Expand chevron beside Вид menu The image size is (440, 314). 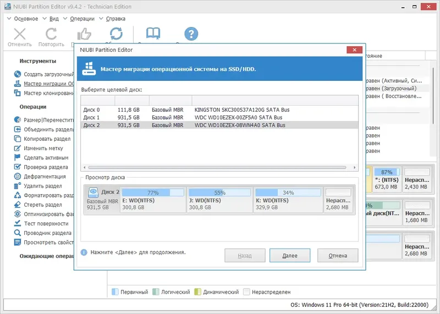pos(45,19)
